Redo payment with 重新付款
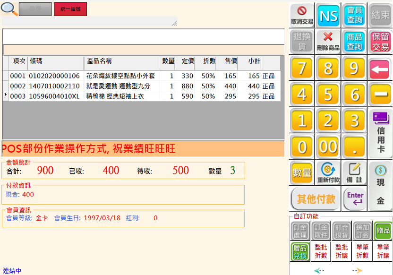 tap(328, 173)
